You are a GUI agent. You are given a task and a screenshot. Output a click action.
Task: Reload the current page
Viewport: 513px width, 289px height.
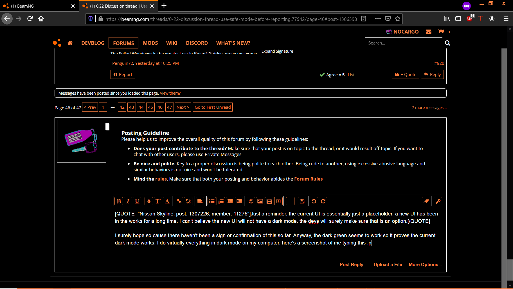(x=30, y=19)
